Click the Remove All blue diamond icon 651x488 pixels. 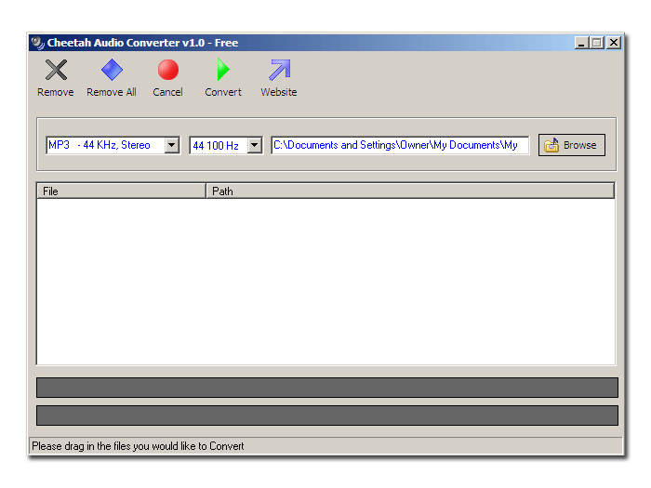(112, 70)
